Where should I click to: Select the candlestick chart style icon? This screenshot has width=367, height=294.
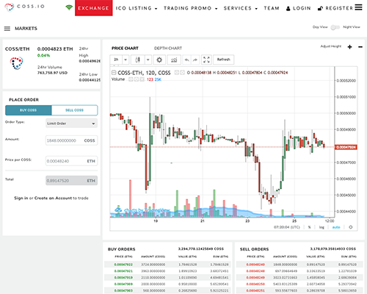(138, 60)
